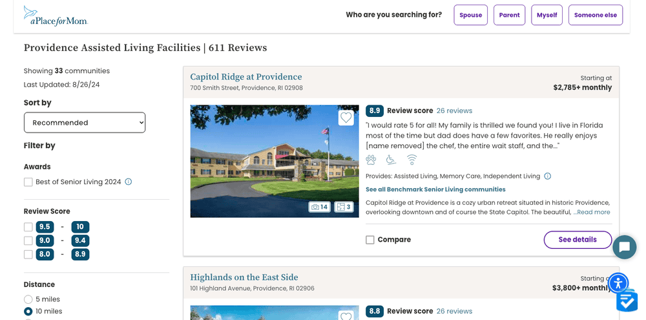This screenshot has width=646, height=320.
Task: Choose Parent as who you're searching for
Action: pyautogui.click(x=509, y=15)
